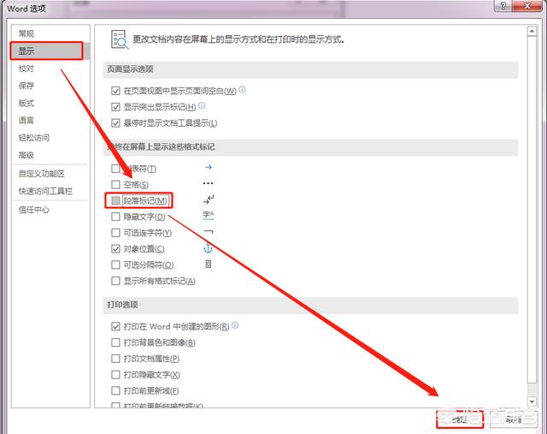Screen dimensions: 547x434
Task: Enable 打印隐藏文字(X) checkbox
Action: point(115,375)
